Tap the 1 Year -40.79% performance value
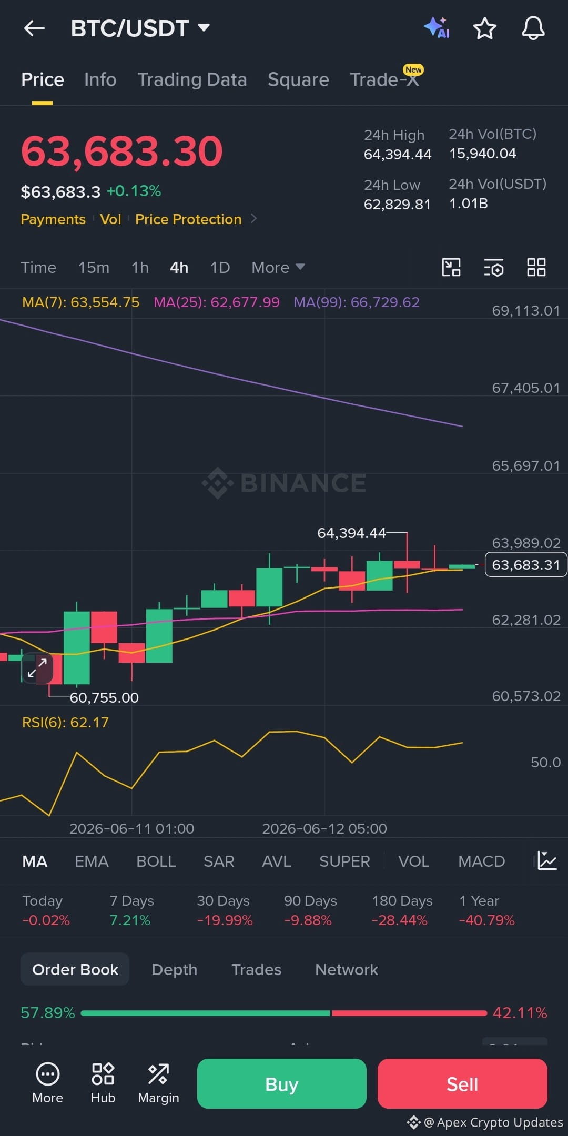Image resolution: width=568 pixels, height=1136 pixels. point(487,920)
